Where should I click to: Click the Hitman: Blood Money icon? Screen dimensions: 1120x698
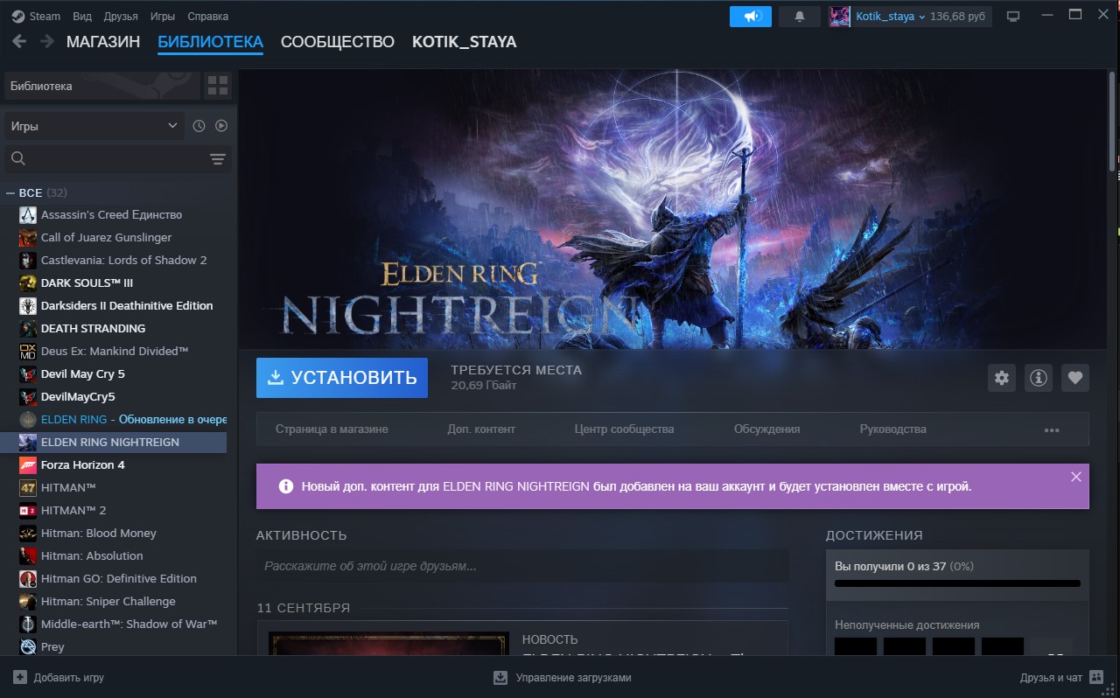(x=28, y=533)
